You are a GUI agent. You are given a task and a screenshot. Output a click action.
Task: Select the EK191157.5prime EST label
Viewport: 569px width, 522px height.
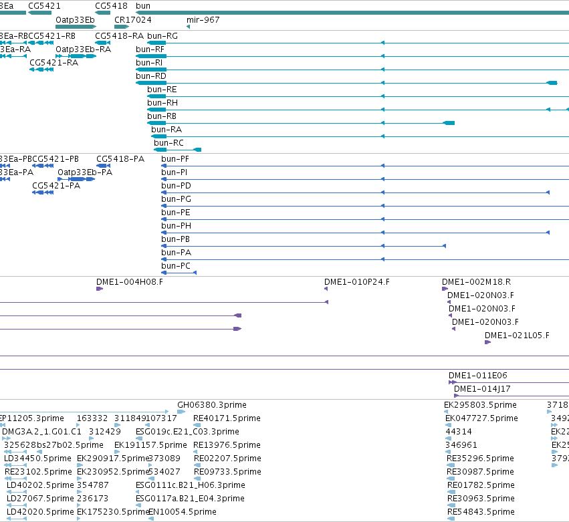(150, 445)
